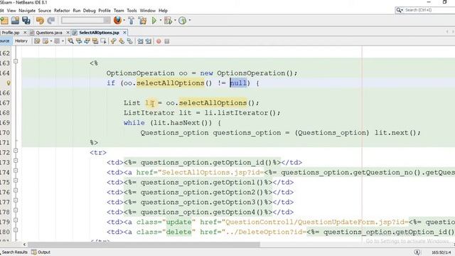Collapse fold marker at line 179

(16, 220)
